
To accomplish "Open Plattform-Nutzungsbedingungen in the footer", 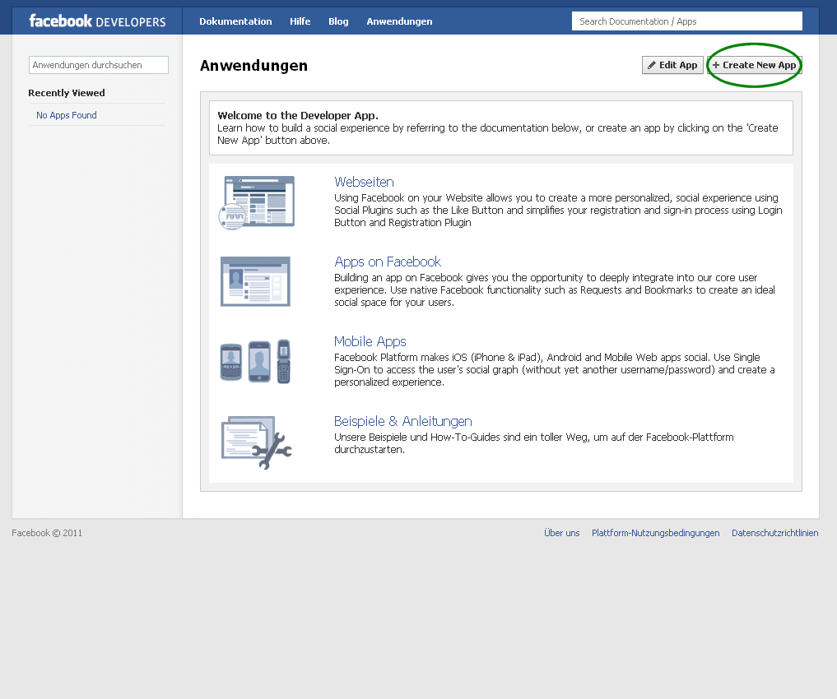I will [x=655, y=533].
